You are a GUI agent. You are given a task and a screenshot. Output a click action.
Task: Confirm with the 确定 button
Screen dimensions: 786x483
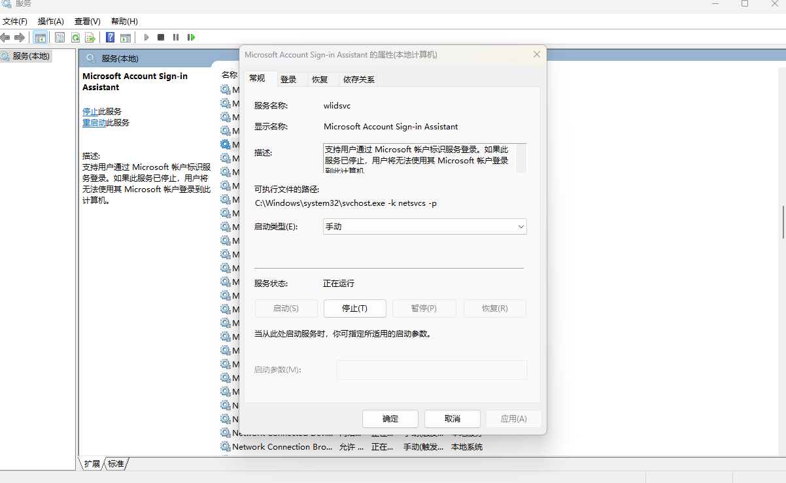pyautogui.click(x=390, y=419)
